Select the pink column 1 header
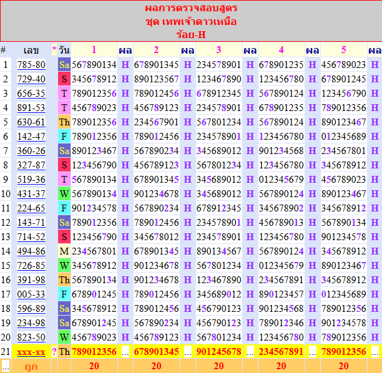The width and height of the screenshot is (382, 373). tap(94, 50)
